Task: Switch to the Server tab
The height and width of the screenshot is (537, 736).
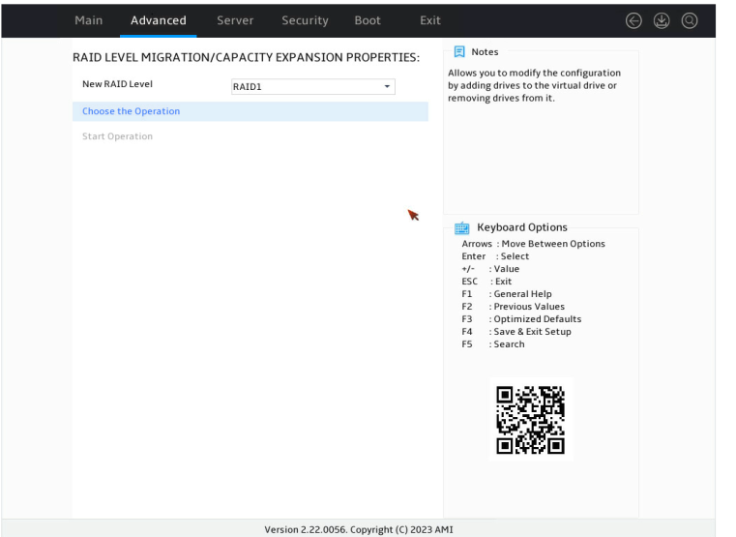Action: tap(235, 20)
